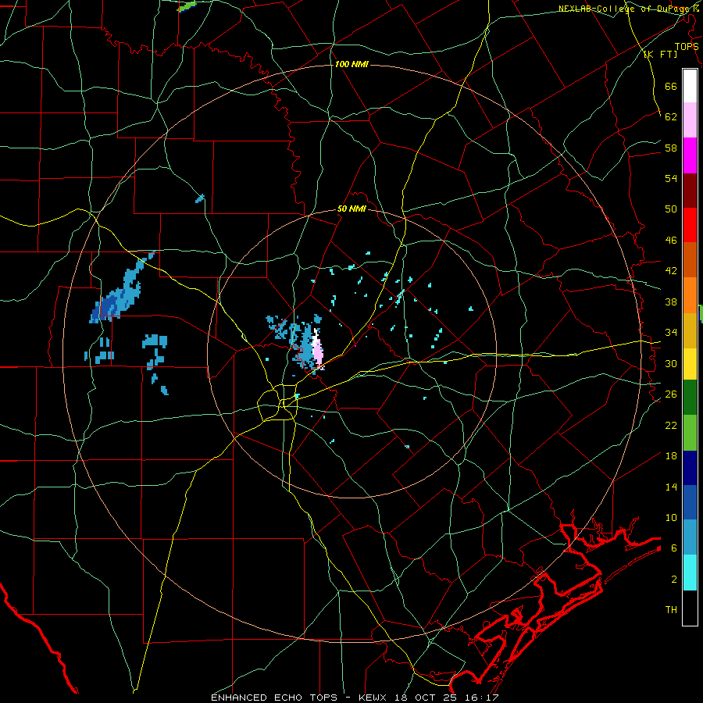Click the gold legend swatch above 34
703x703 pixels.
[690, 330]
